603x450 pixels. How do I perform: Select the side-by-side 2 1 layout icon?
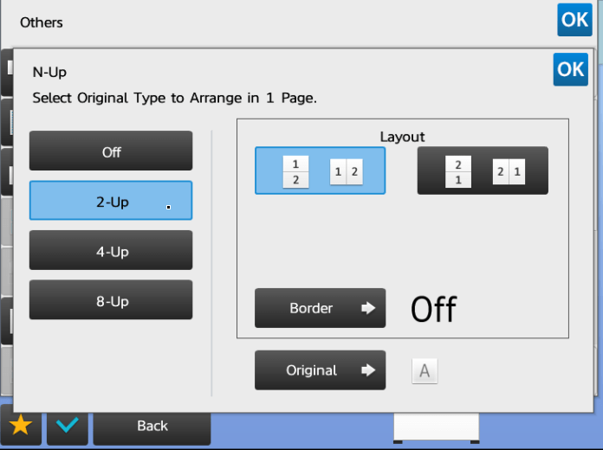[509, 171]
